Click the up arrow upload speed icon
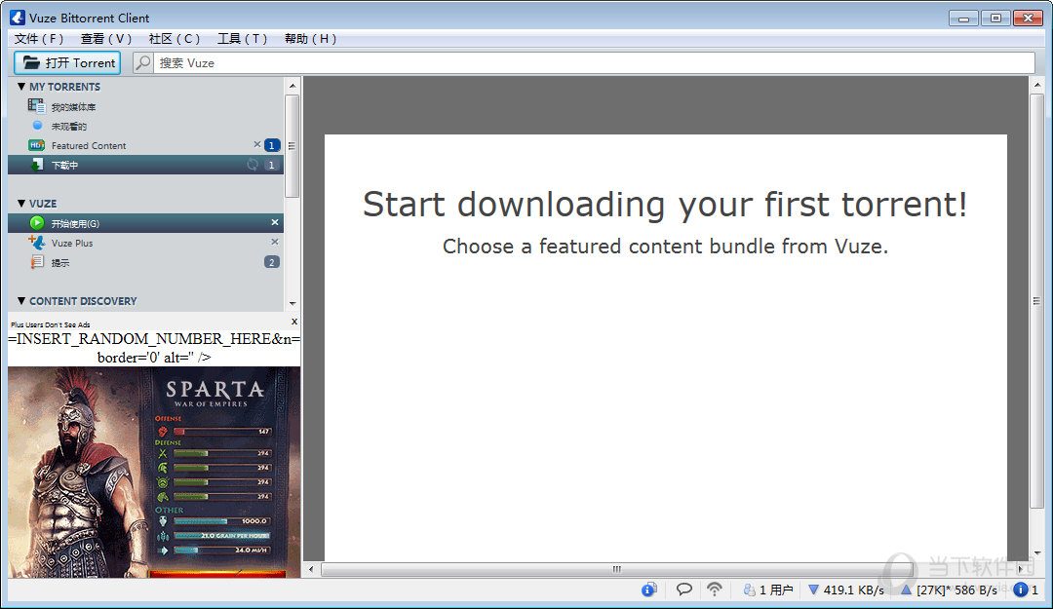The width and height of the screenshot is (1053, 609). 906,590
